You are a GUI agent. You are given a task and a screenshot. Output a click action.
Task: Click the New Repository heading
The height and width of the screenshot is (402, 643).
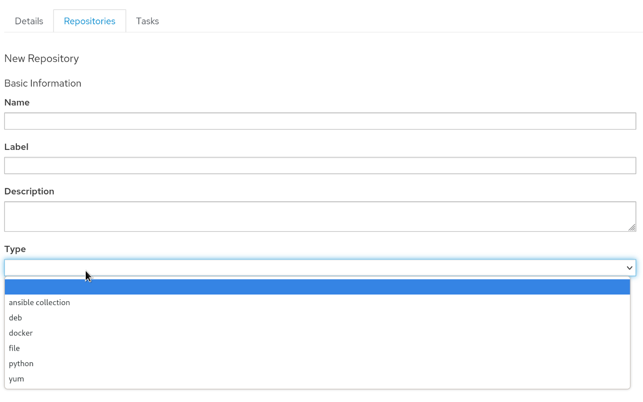click(x=42, y=58)
